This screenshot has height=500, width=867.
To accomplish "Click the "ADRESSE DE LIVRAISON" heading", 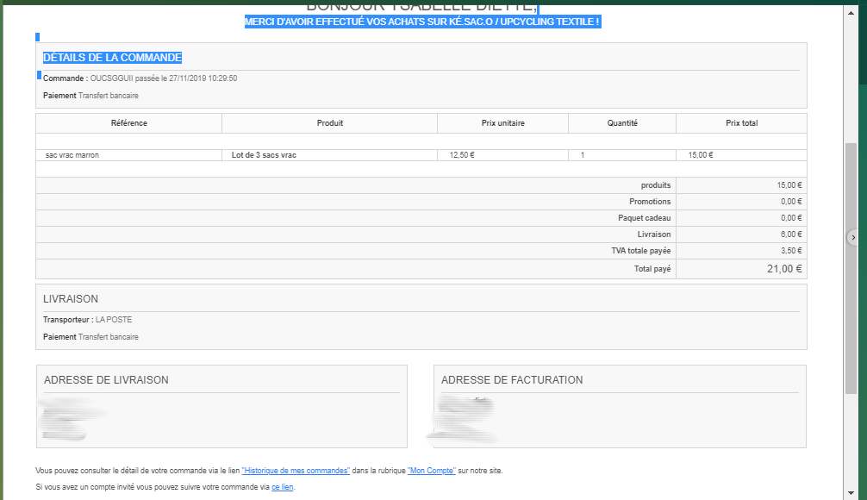I will tap(106, 380).
